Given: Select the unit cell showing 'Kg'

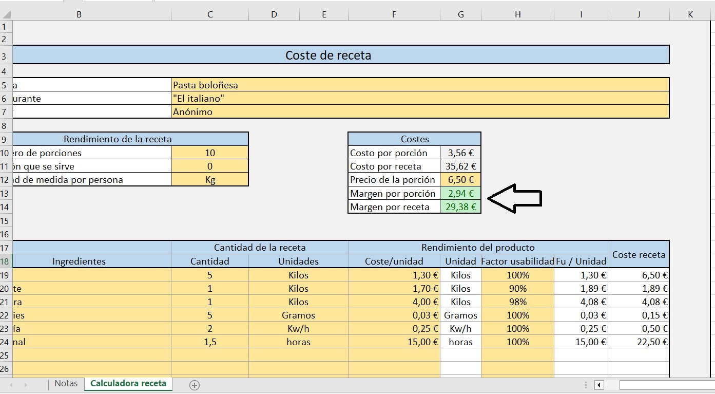Looking at the screenshot, I should click(209, 180).
